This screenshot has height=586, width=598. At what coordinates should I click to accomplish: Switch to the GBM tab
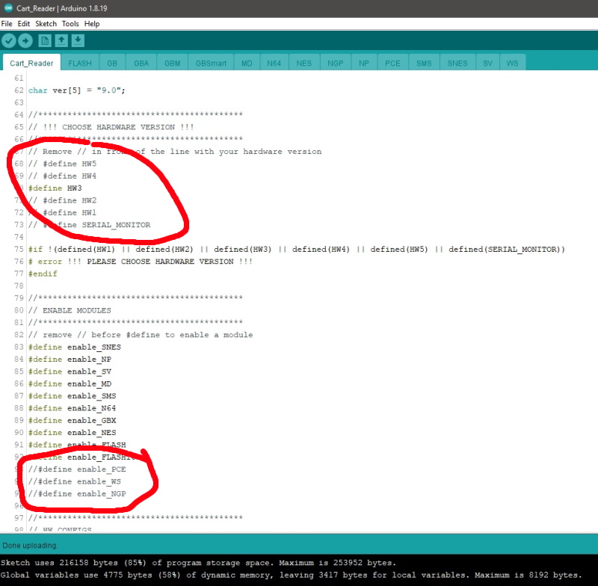pyautogui.click(x=173, y=63)
